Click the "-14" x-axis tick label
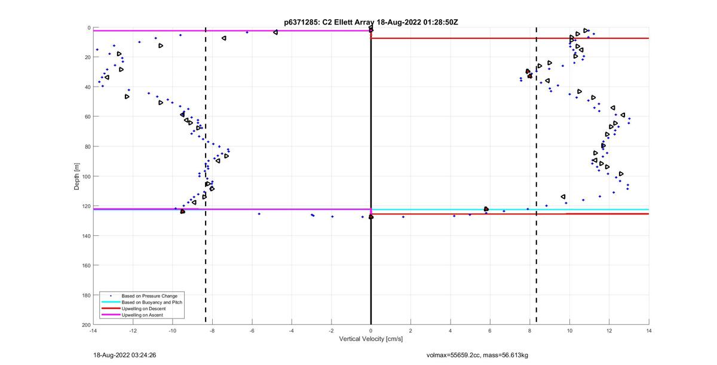Viewport: 717px width, 365px height. tap(93, 330)
